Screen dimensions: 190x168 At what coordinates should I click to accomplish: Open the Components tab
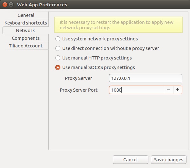pyautogui.click(x=25, y=38)
